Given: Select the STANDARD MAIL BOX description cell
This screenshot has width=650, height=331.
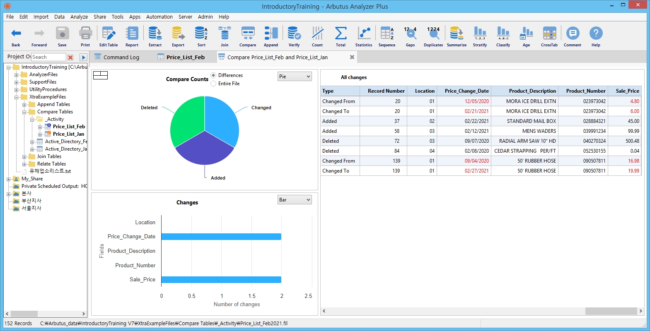Looking at the screenshot, I should pyautogui.click(x=525, y=121).
